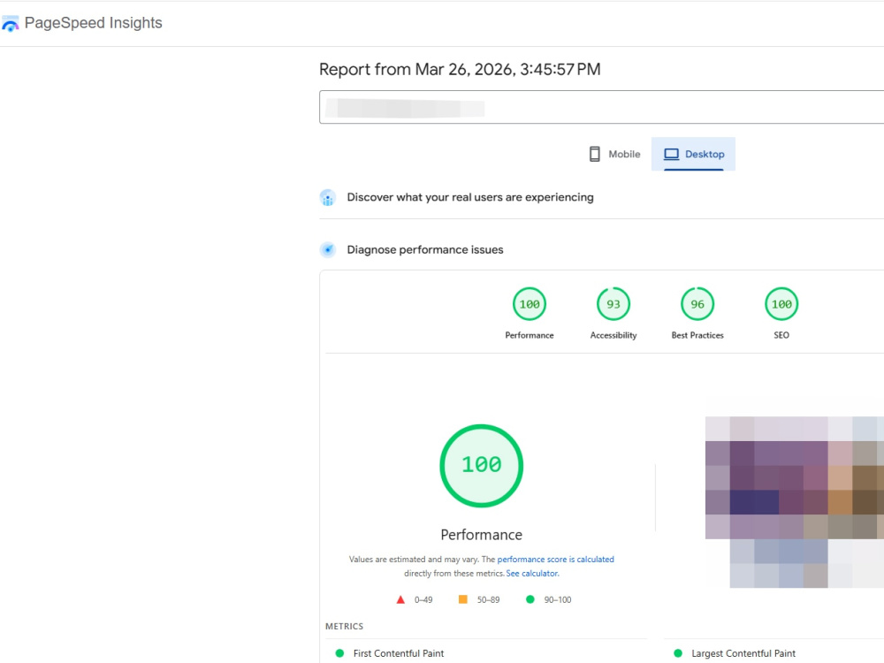Switch to the Mobile tab
The image size is (884, 663).
coord(614,154)
